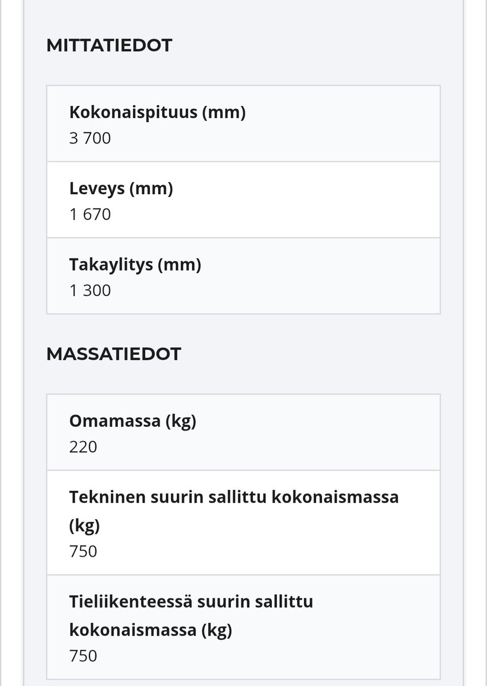Image resolution: width=487 pixels, height=686 pixels.
Task: Click the 1 670 width value
Action: tap(90, 214)
